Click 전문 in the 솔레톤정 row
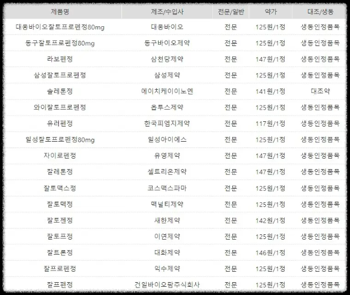The image size is (350, 295). (231, 92)
